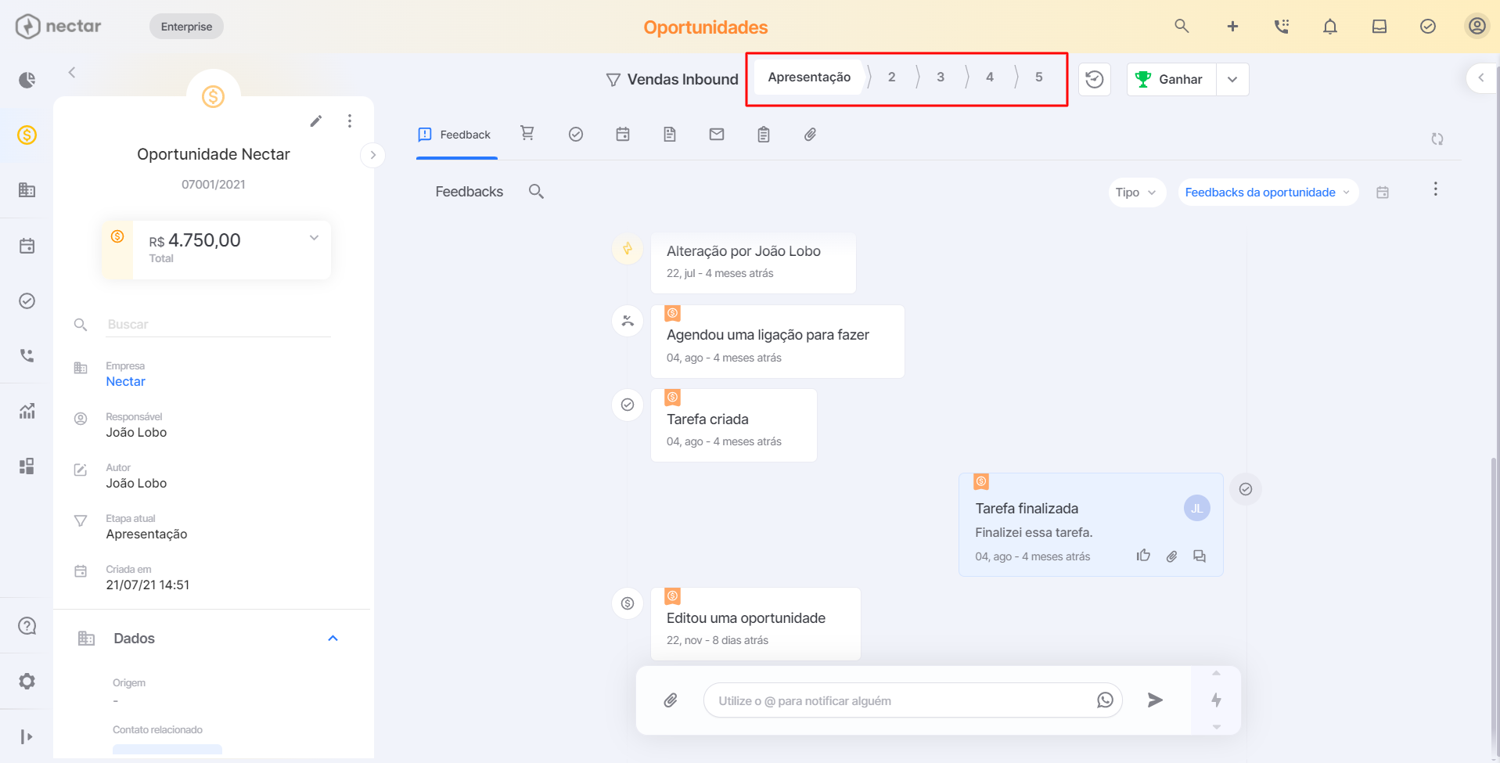Open the phone dialer icon in header

pos(1281,27)
